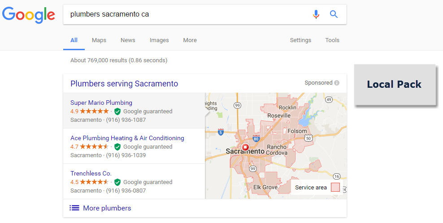Open the More search options menu
Viewport: 443px width, 223px height.
coord(190,40)
